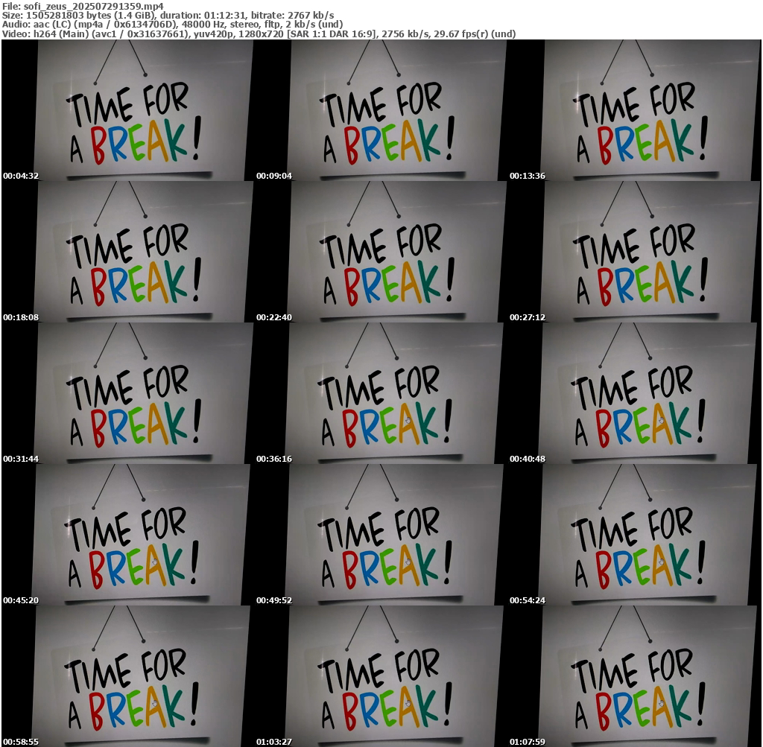The width and height of the screenshot is (763, 747).
Task: Pick the frame timestamped 00:40:48
Action: pyautogui.click(x=635, y=393)
